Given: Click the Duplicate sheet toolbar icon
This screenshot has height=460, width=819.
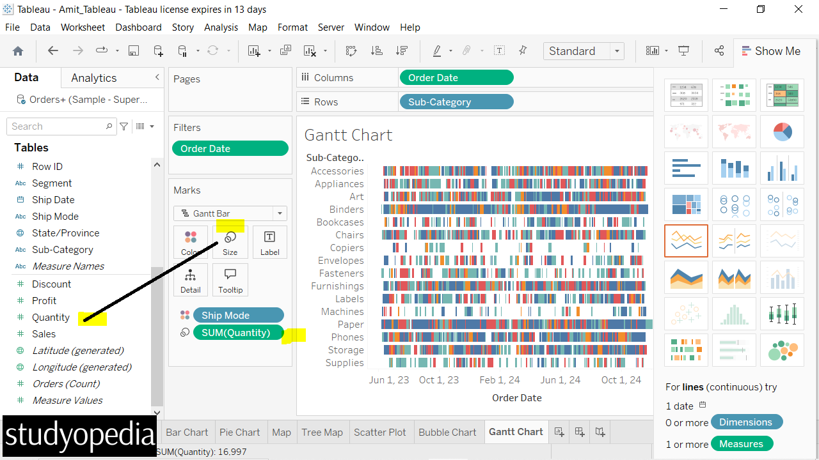Looking at the screenshot, I should point(285,51).
